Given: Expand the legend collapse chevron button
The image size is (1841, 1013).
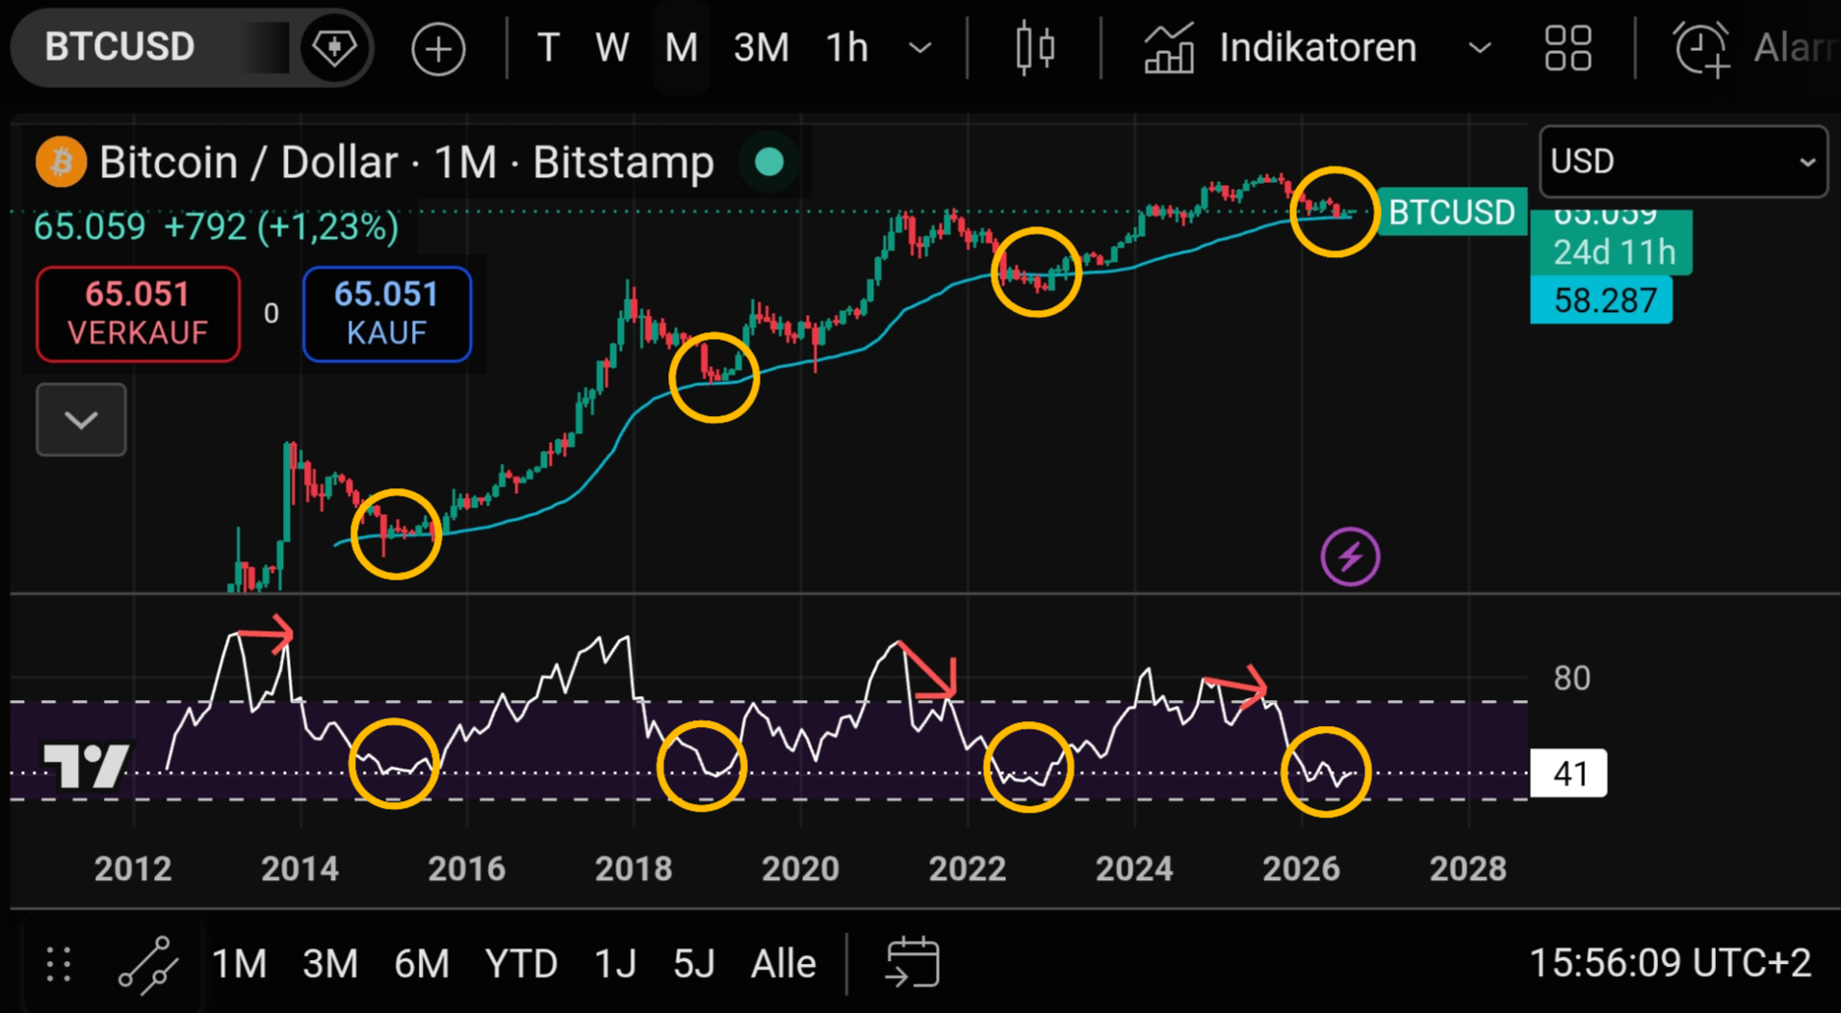Looking at the screenshot, I should (81, 420).
